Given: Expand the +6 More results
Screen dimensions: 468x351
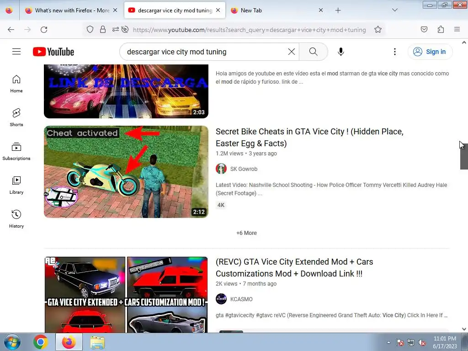Looking at the screenshot, I should [246, 233].
